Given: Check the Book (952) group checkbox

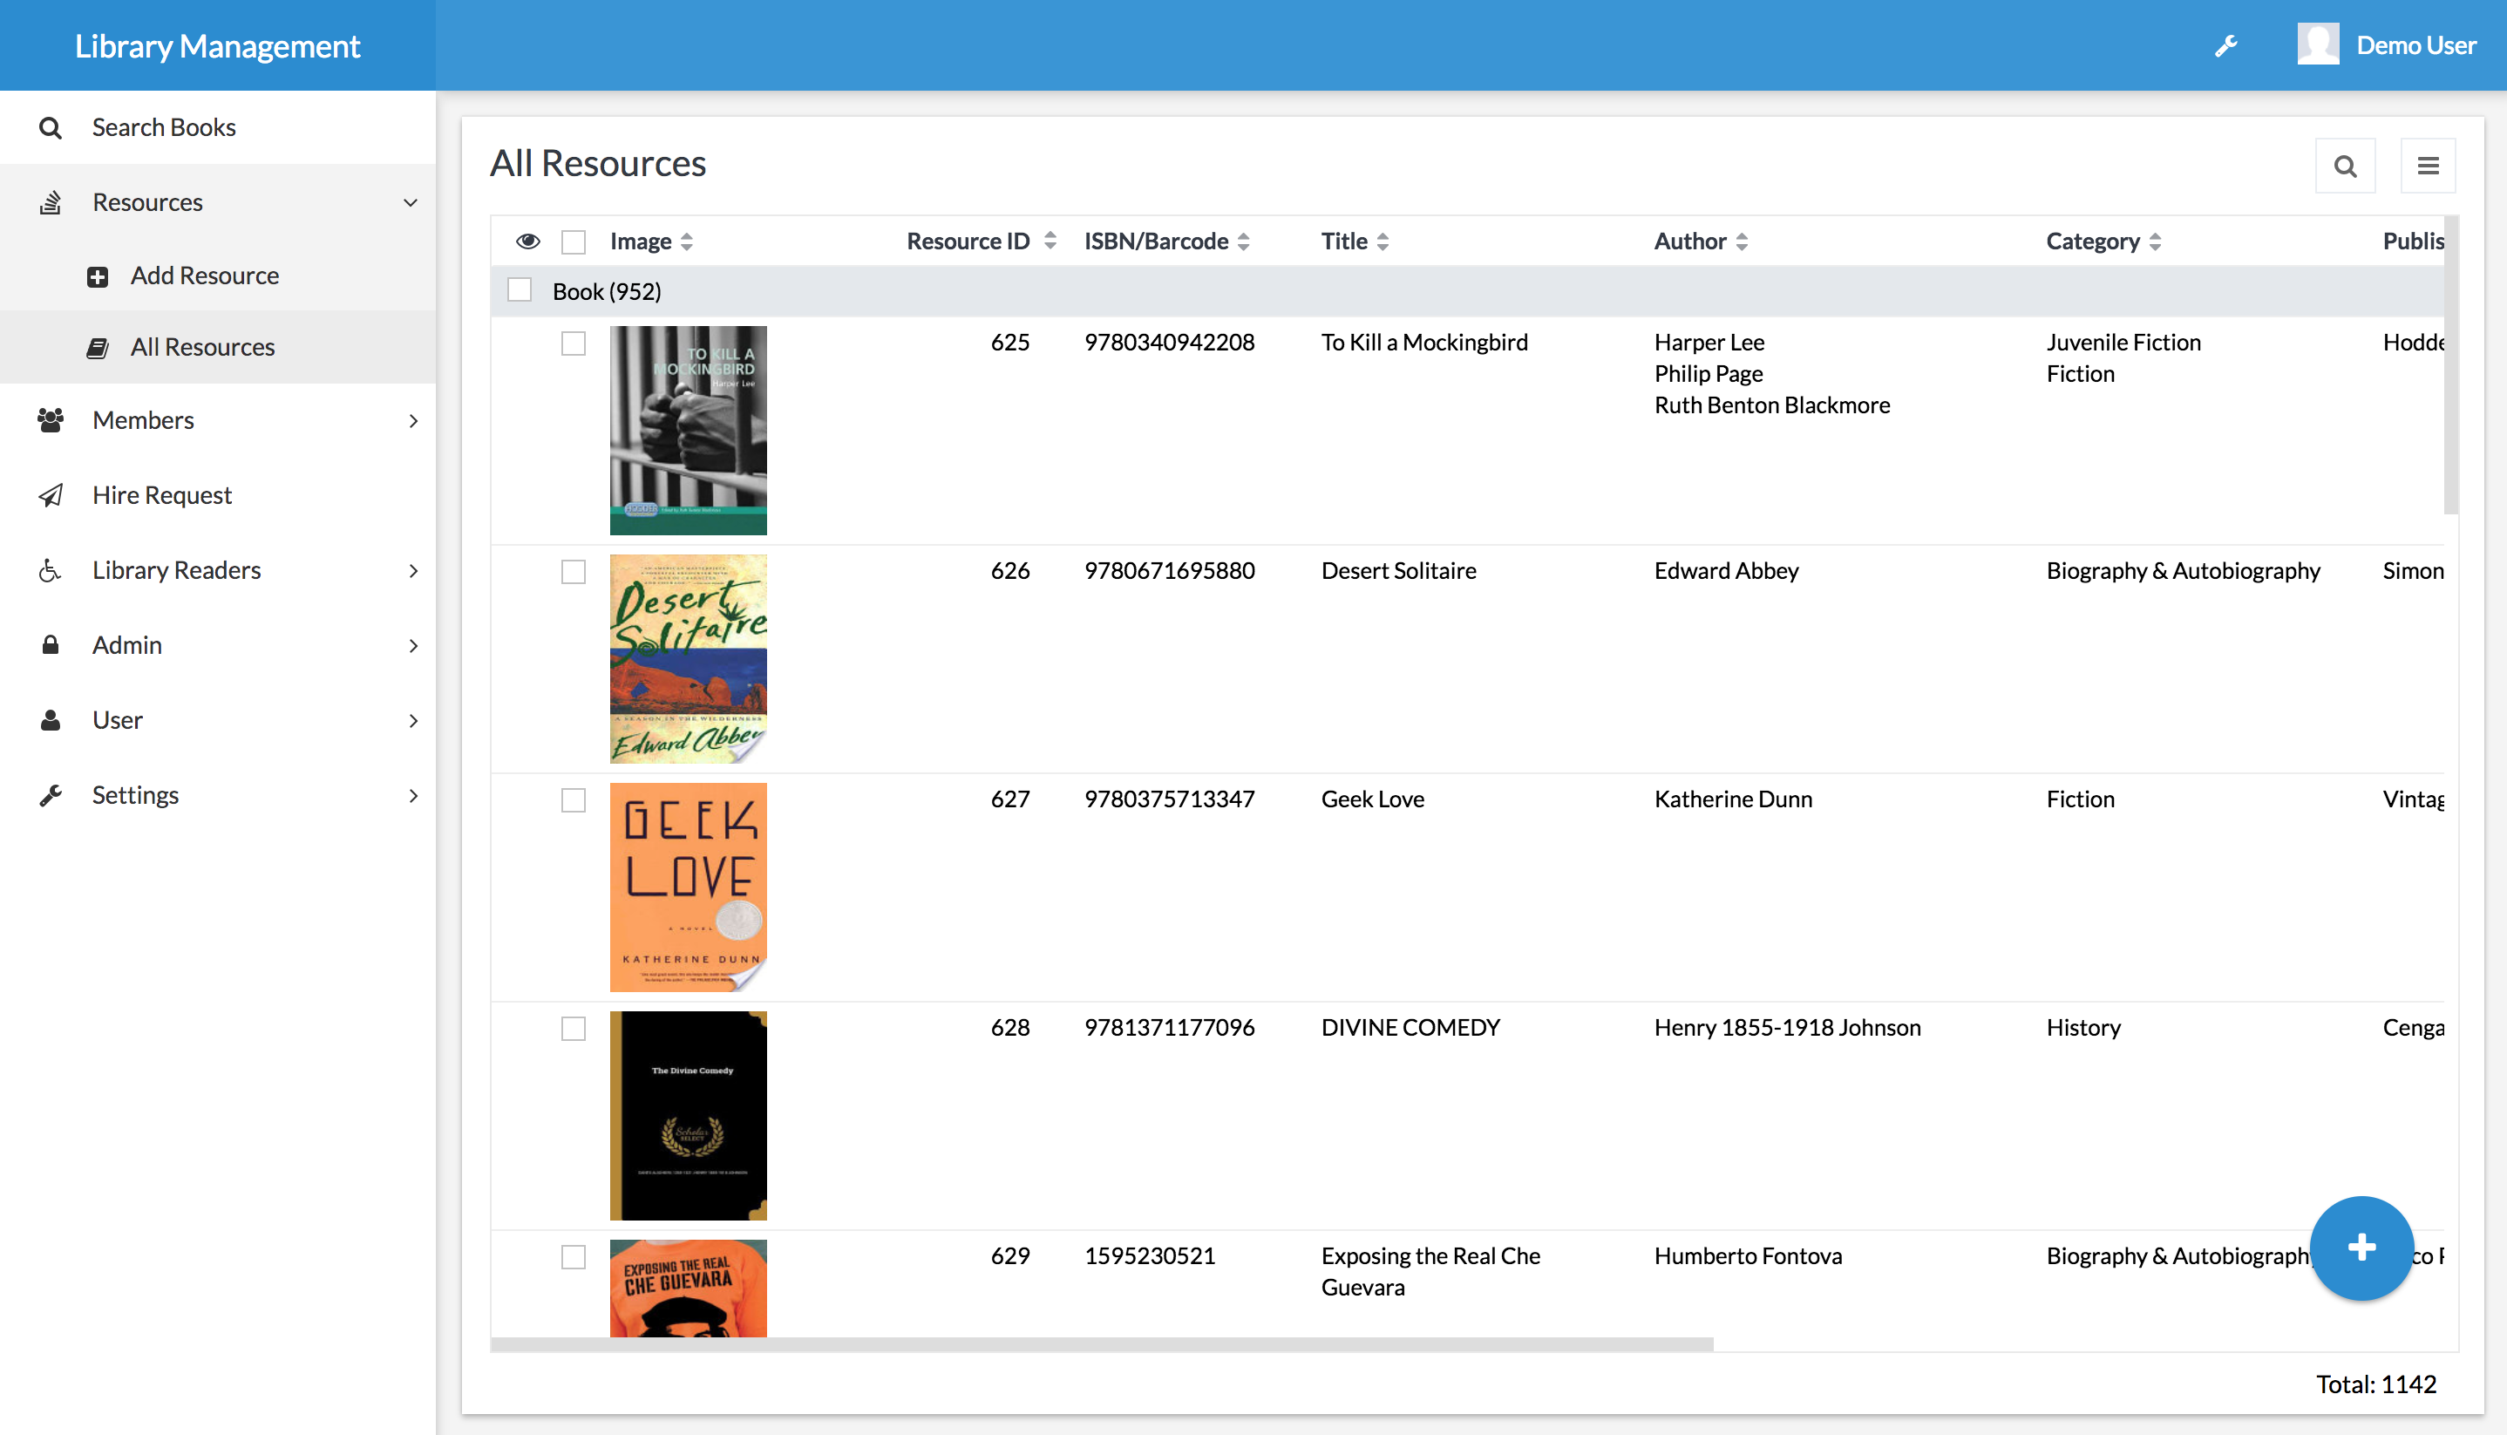Looking at the screenshot, I should (x=520, y=289).
